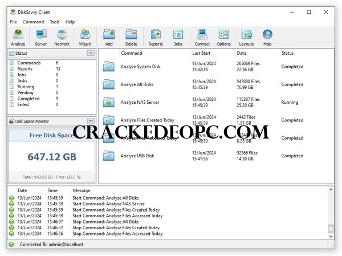
Task: Sort by the Status column header
Action: [287, 53]
